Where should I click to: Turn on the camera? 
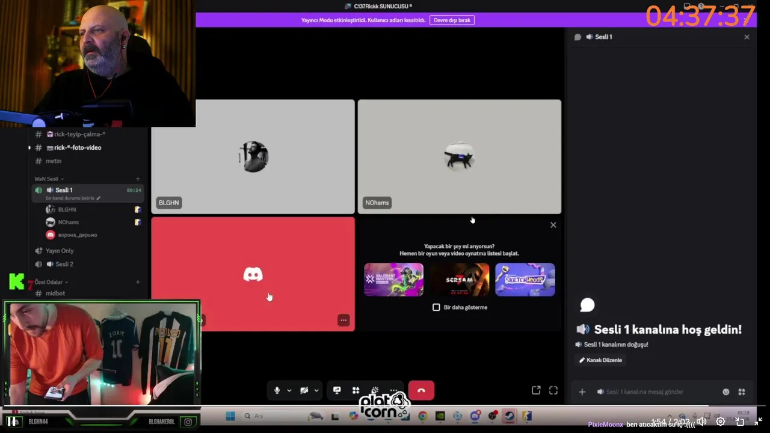point(304,390)
